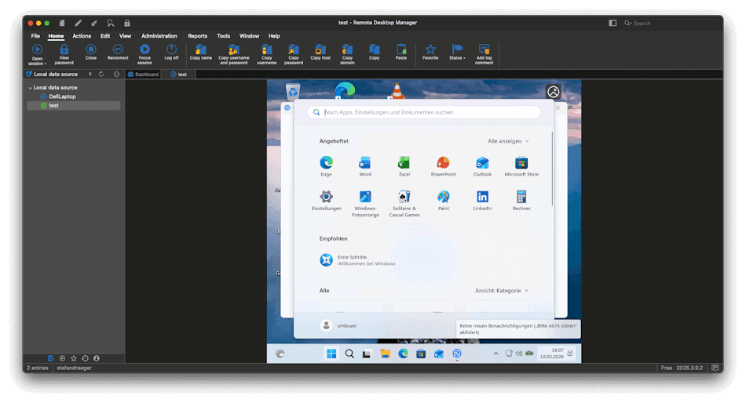Click the Start menu vertical scrollbar
Image resolution: width=746 pixels, height=403 pixels.
[x=552, y=169]
